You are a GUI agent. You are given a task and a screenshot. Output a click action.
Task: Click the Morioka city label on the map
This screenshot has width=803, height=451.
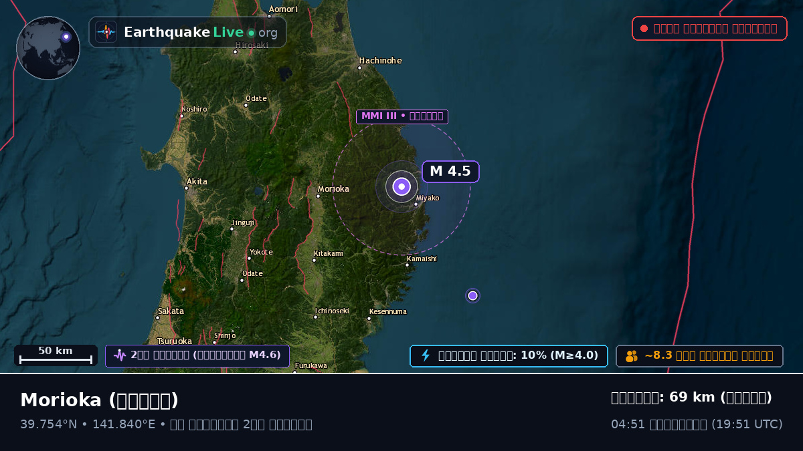[x=333, y=189]
